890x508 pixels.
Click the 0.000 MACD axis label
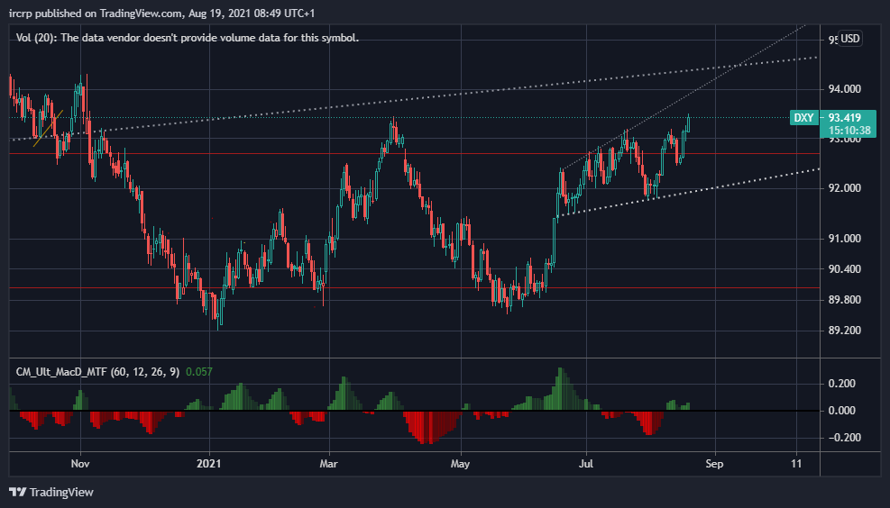(841, 411)
